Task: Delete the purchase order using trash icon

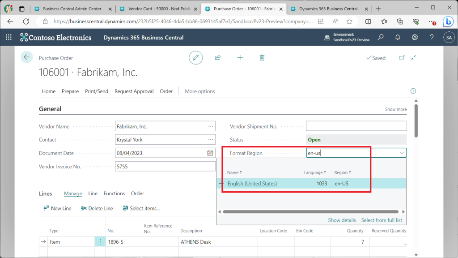Action: (262, 58)
